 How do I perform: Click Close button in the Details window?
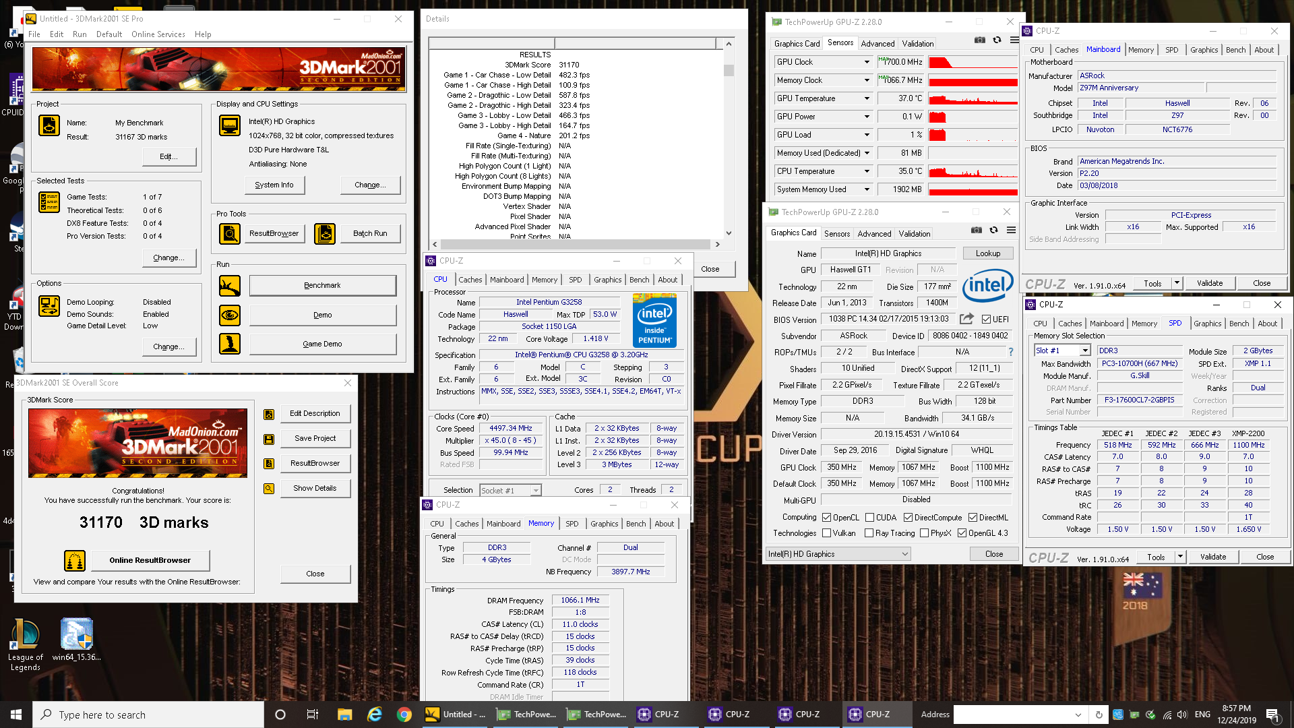[710, 269]
